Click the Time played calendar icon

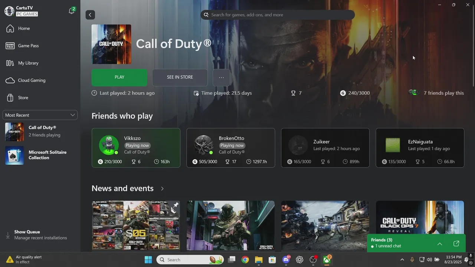(x=196, y=93)
